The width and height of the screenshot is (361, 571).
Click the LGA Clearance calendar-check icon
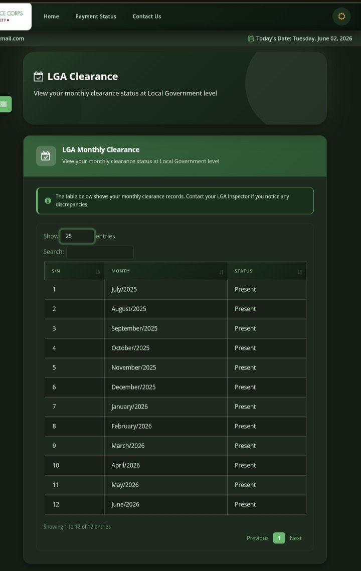pos(38,77)
